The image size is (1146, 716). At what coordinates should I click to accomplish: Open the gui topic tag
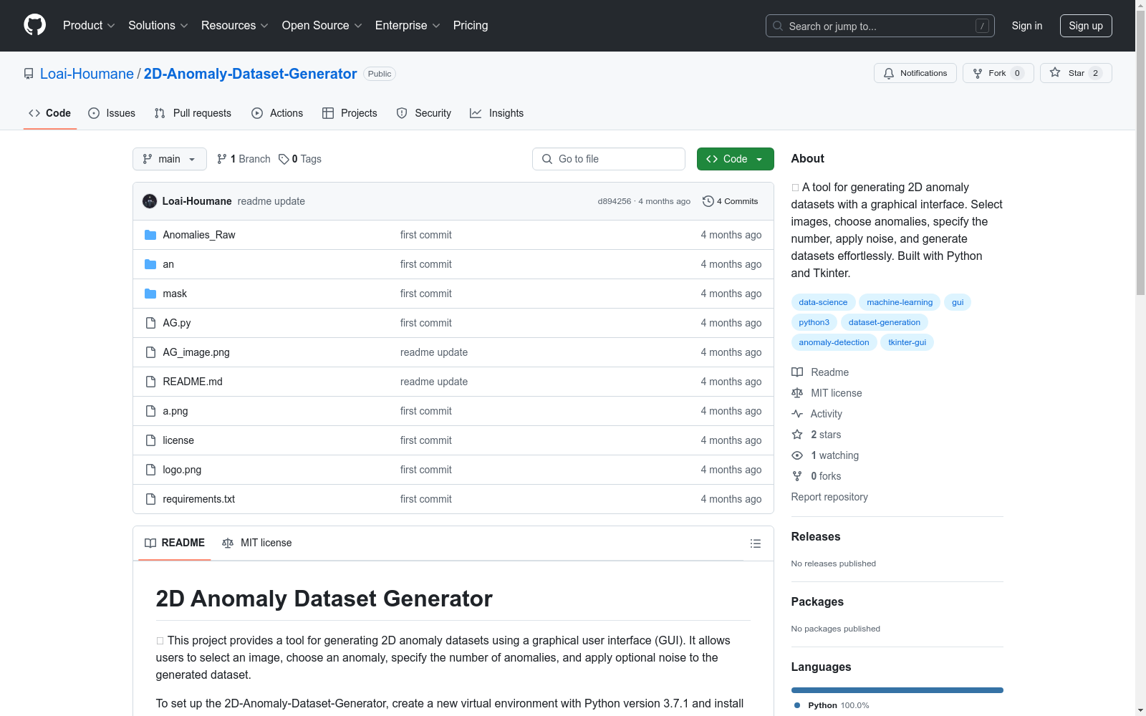click(958, 302)
